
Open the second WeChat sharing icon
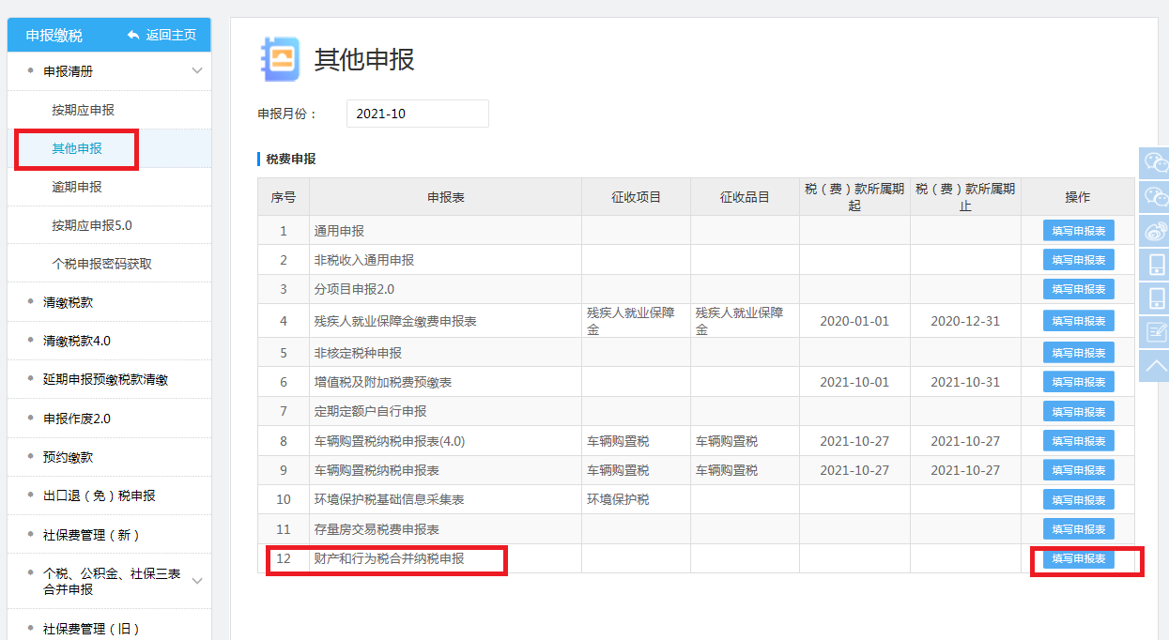click(x=1154, y=197)
